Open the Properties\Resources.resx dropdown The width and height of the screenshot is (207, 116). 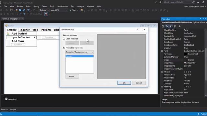[x=80, y=52]
